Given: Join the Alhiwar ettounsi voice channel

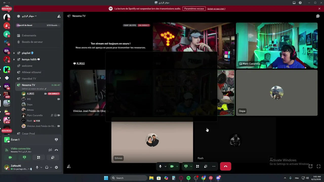Looking at the screenshot, I should tap(38, 72).
